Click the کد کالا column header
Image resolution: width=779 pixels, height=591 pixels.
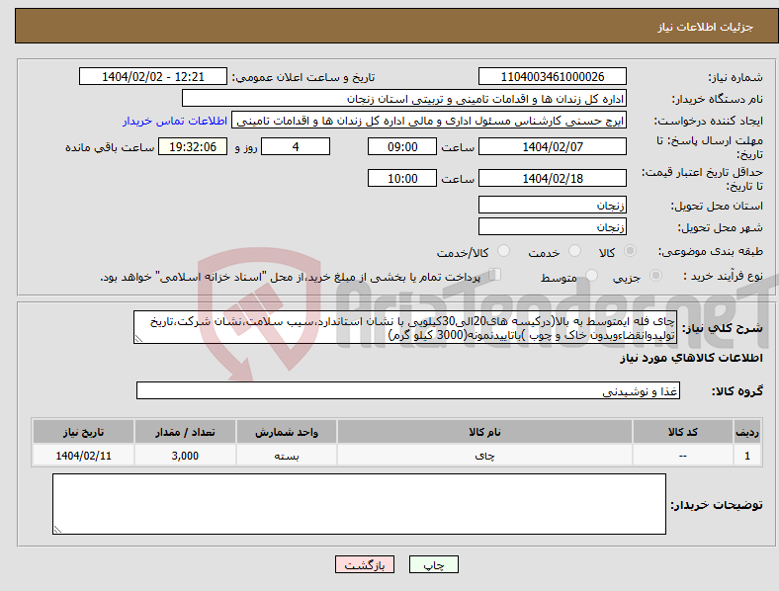click(x=683, y=432)
